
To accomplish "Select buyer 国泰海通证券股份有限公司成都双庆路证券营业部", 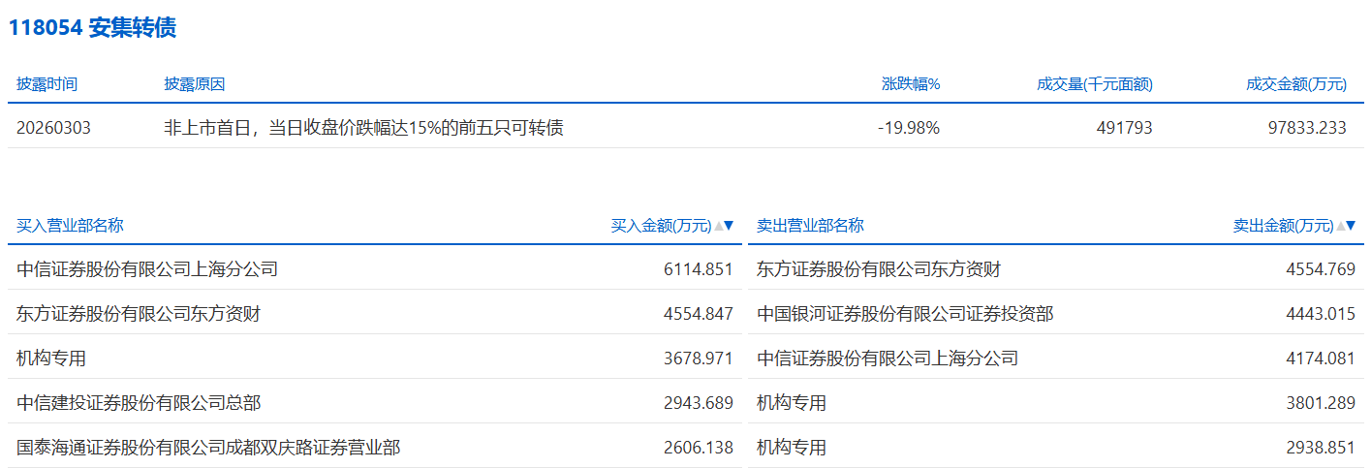I will (x=208, y=448).
